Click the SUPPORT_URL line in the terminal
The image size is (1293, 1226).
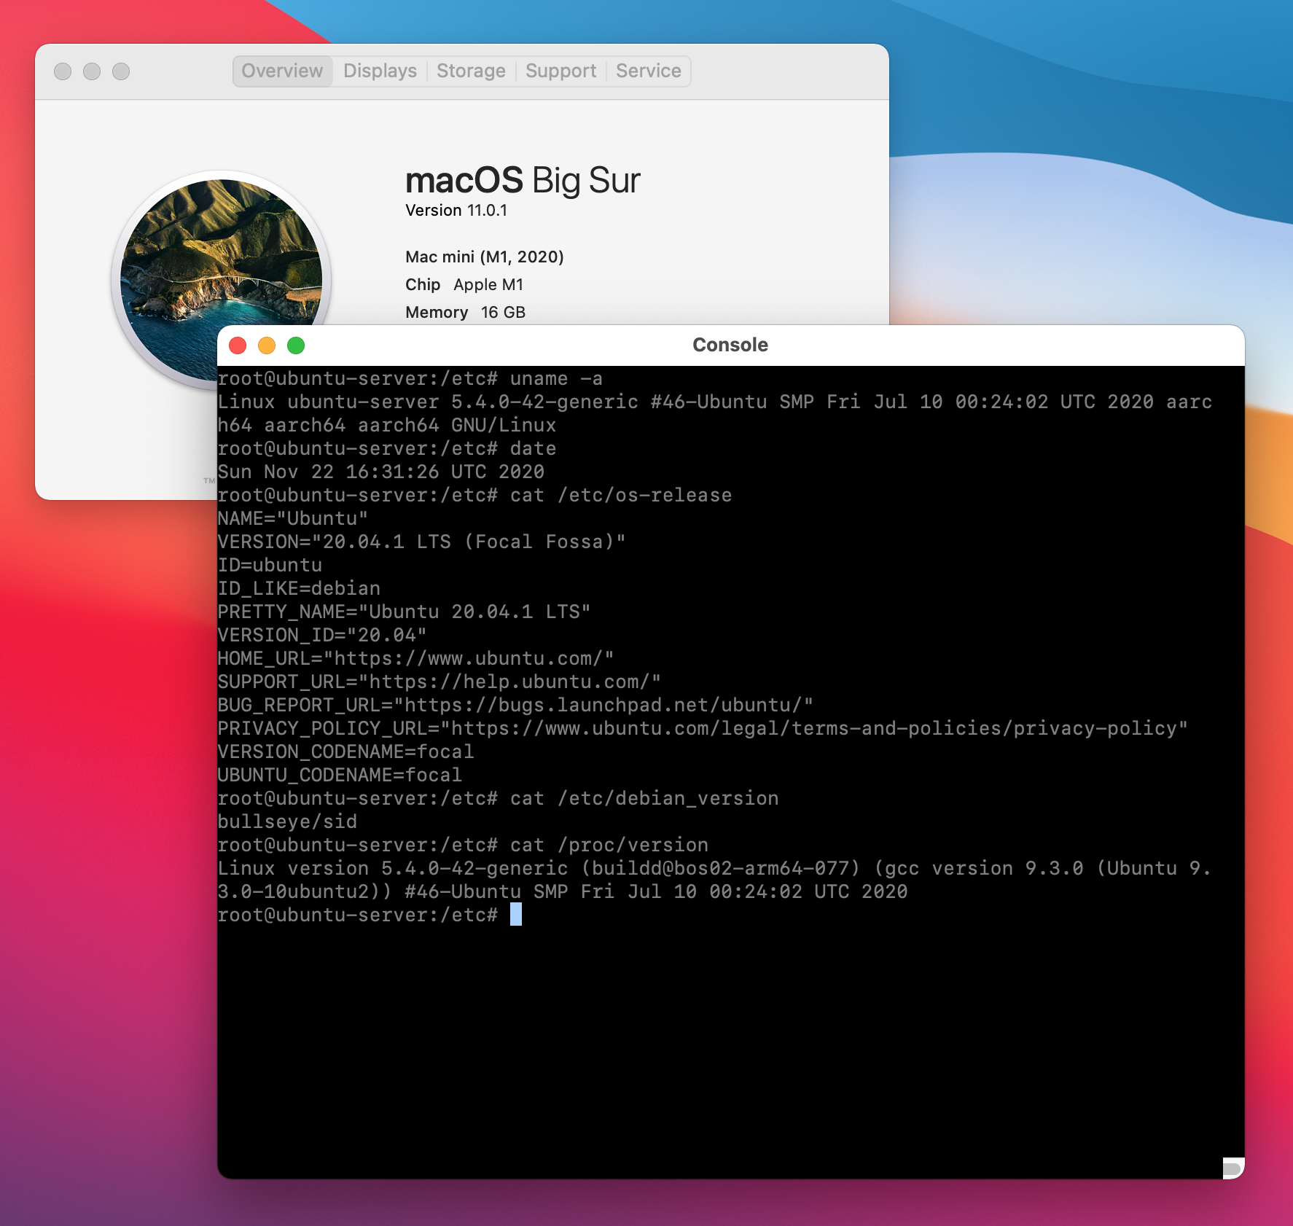[440, 682]
